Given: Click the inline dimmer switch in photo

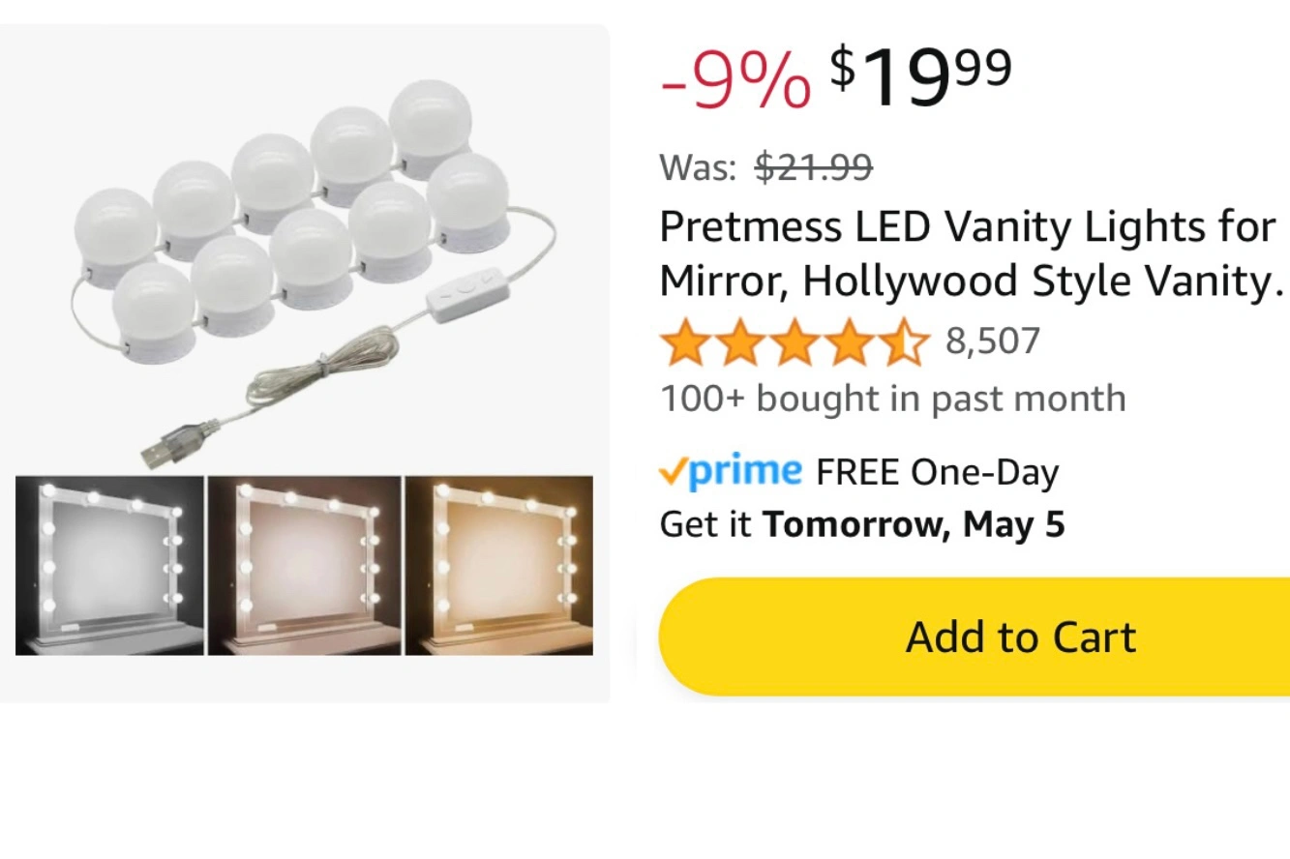Looking at the screenshot, I should pyautogui.click(x=466, y=293).
